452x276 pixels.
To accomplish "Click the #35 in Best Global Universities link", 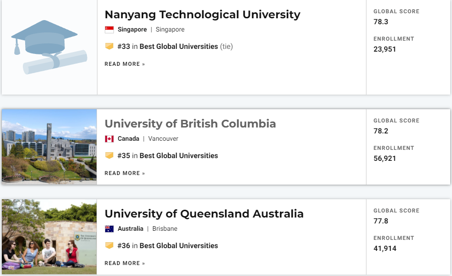I will point(167,155).
